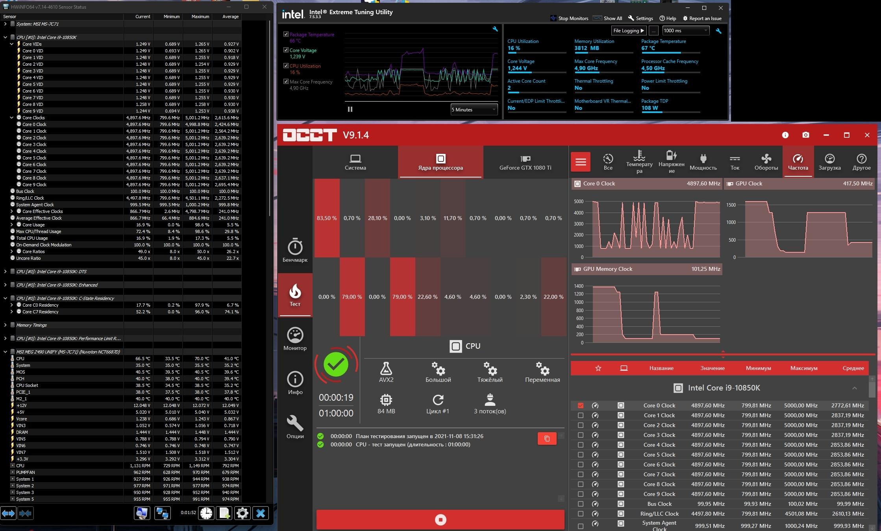Click Report an Issue in XTU
Image resolution: width=881 pixels, height=531 pixels.
pos(702,18)
